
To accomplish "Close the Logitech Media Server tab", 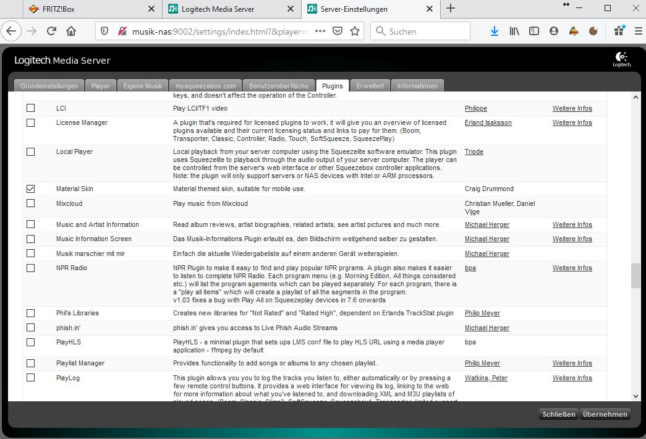I will pos(291,9).
